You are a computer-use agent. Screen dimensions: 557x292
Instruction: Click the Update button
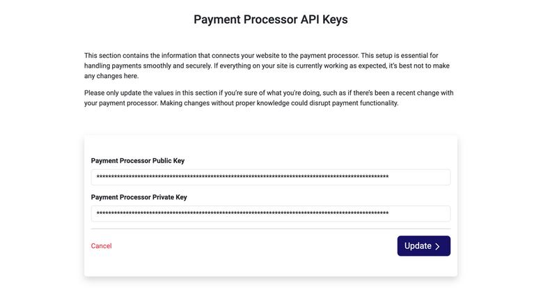423,246
